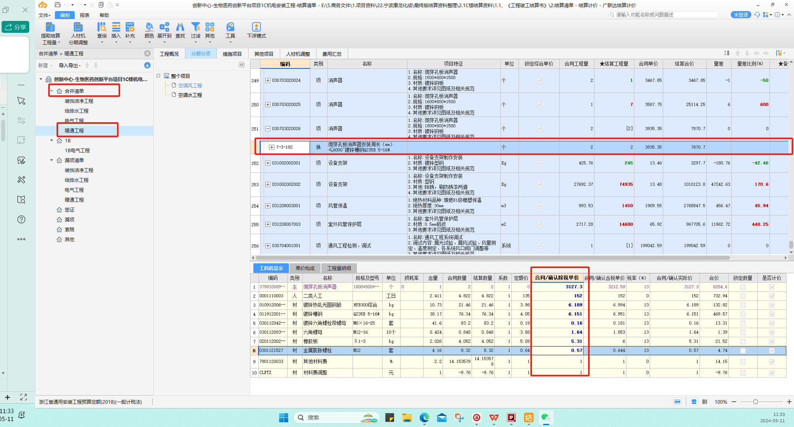Collapse item 030703020026 row
The image size is (794, 427).
(268, 129)
